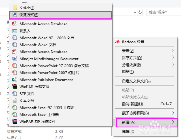Image resolution: width=181 pixels, height=139 pixels.
Task: Click the RTF 文件 icon
Action: pos(14,93)
